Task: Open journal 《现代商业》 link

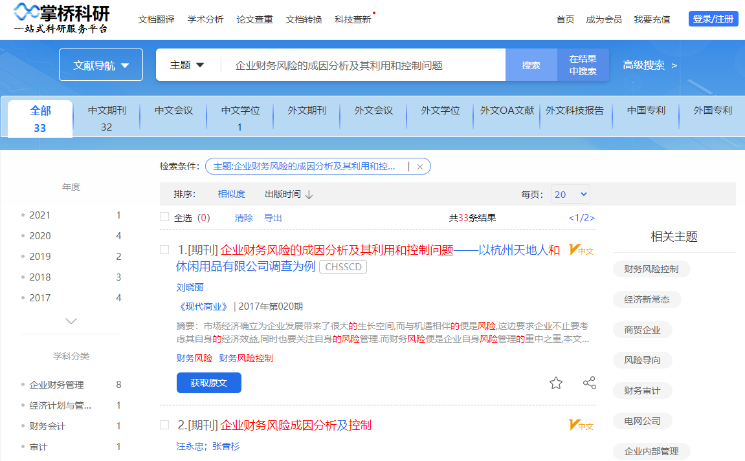Action: (x=203, y=306)
